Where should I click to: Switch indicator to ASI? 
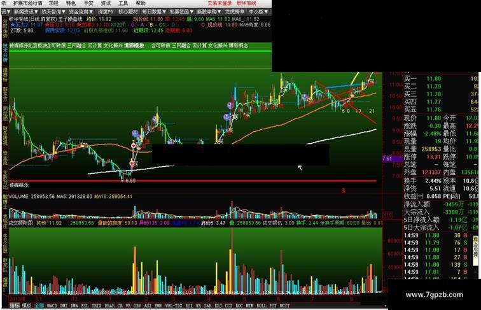click(x=148, y=306)
